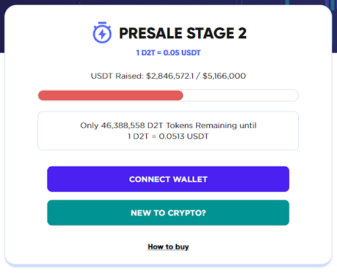The image size is (337, 275).
Task: Click the 1 D2T = 0.0513 USDT next price line
Action: click(168, 137)
